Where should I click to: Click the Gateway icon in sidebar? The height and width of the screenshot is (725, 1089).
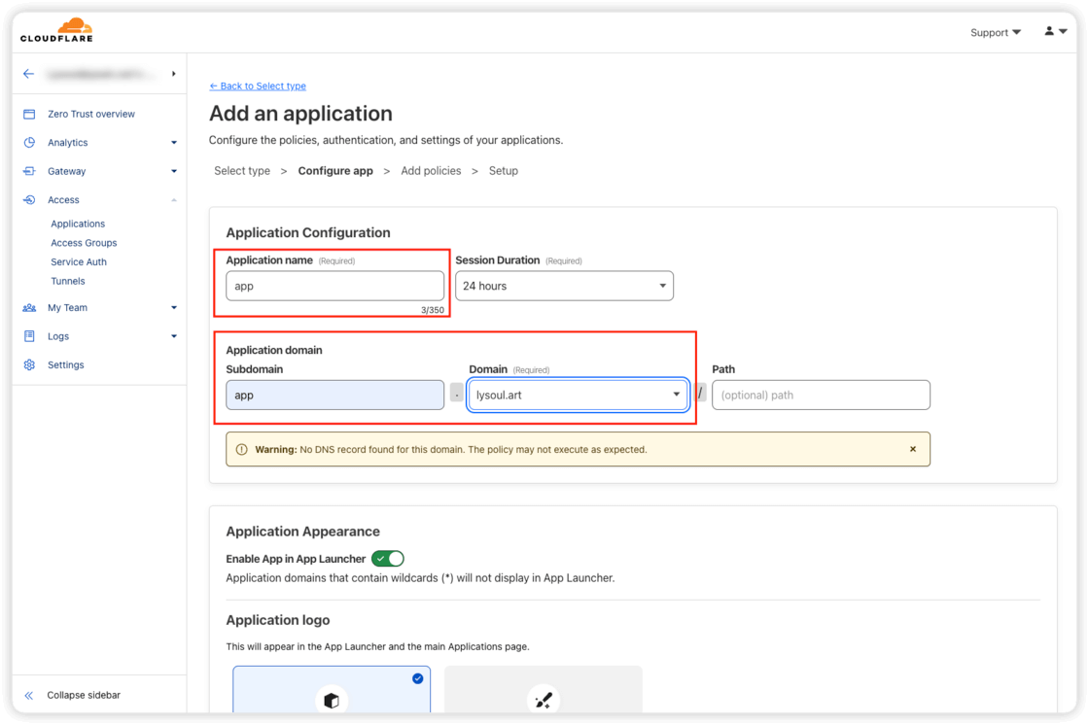(x=29, y=171)
